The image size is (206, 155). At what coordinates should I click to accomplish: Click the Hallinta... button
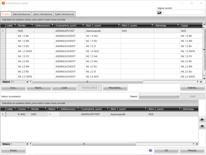[x=192, y=88]
